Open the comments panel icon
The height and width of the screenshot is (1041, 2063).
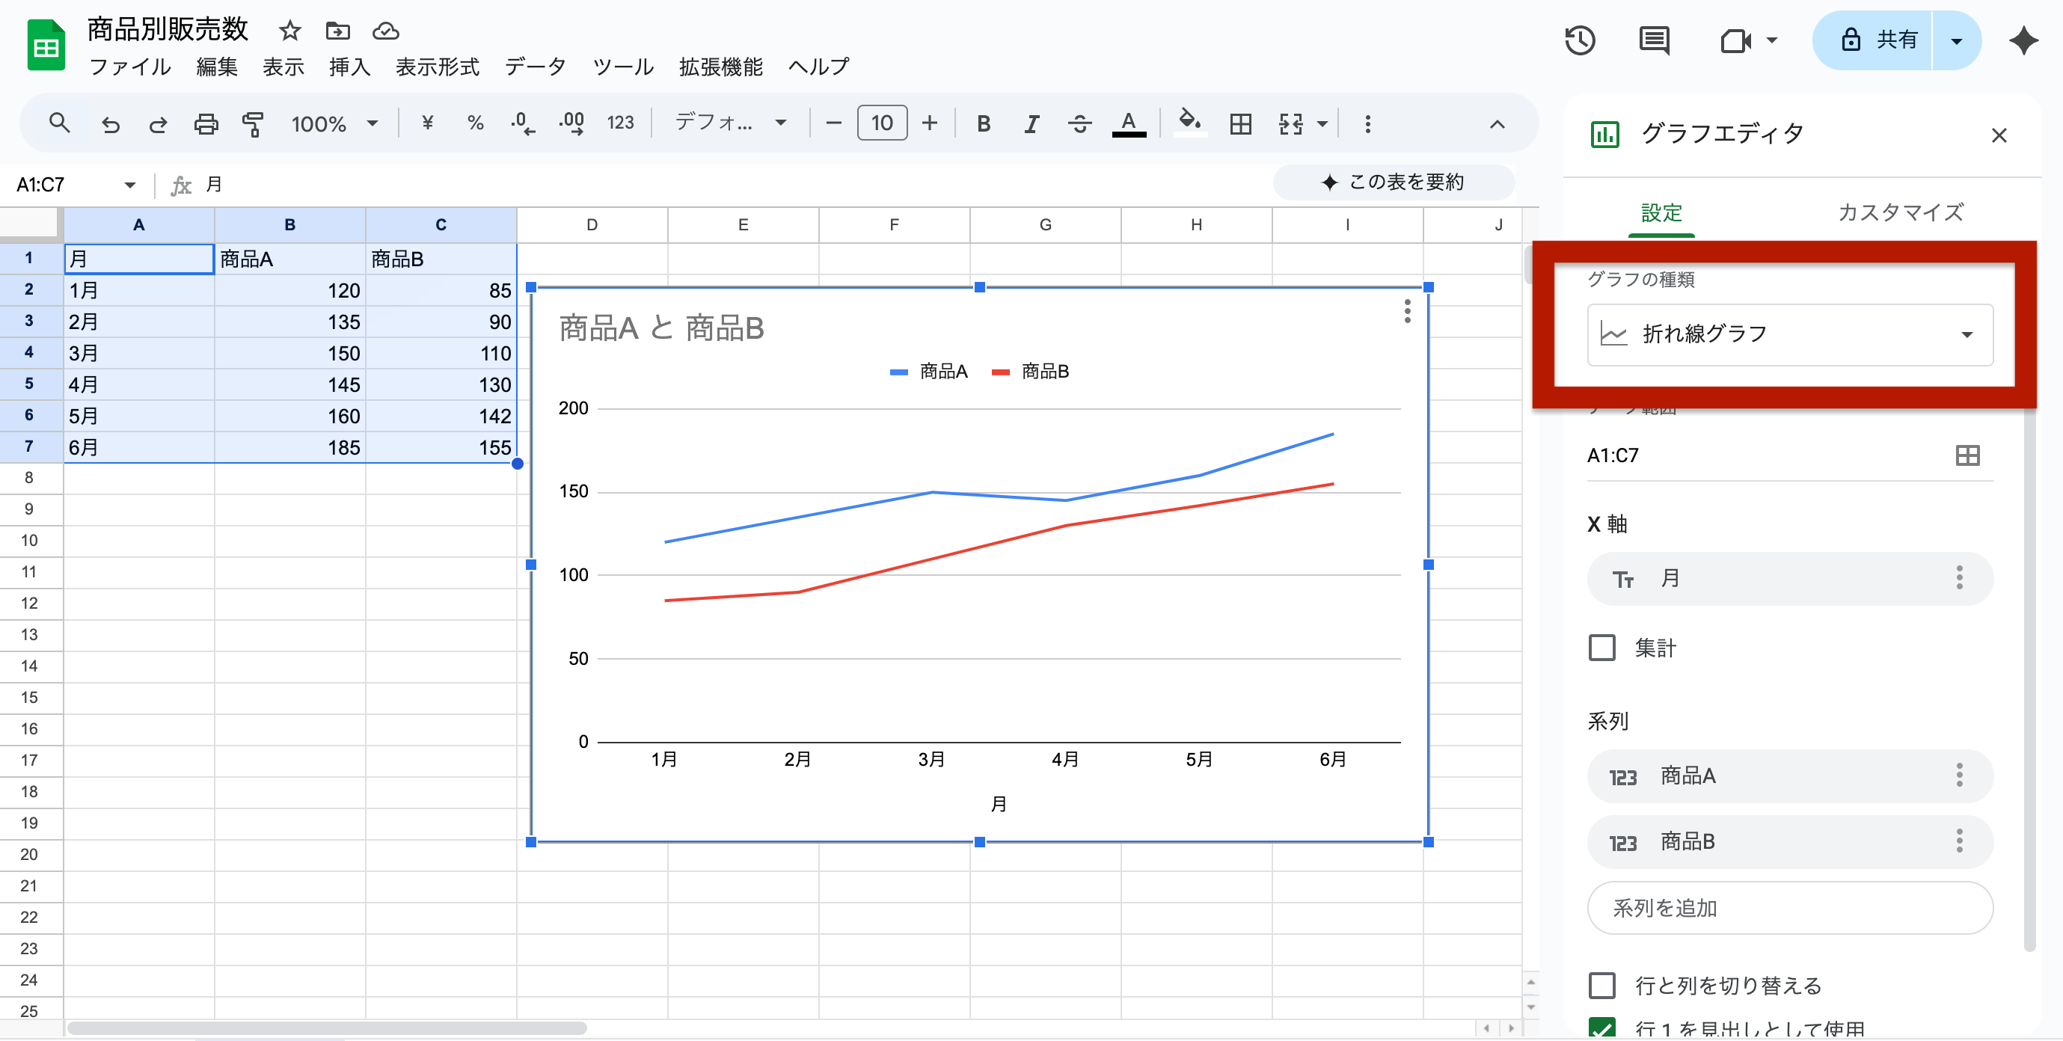point(1655,41)
